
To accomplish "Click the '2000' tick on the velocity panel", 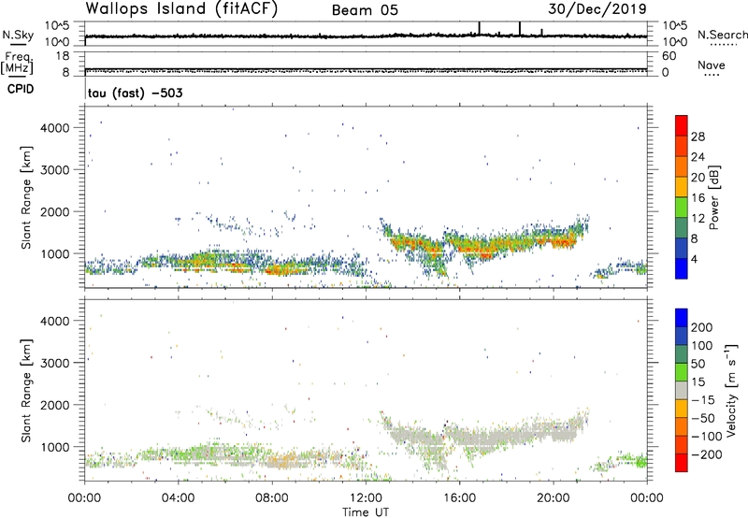I will pos(55,405).
